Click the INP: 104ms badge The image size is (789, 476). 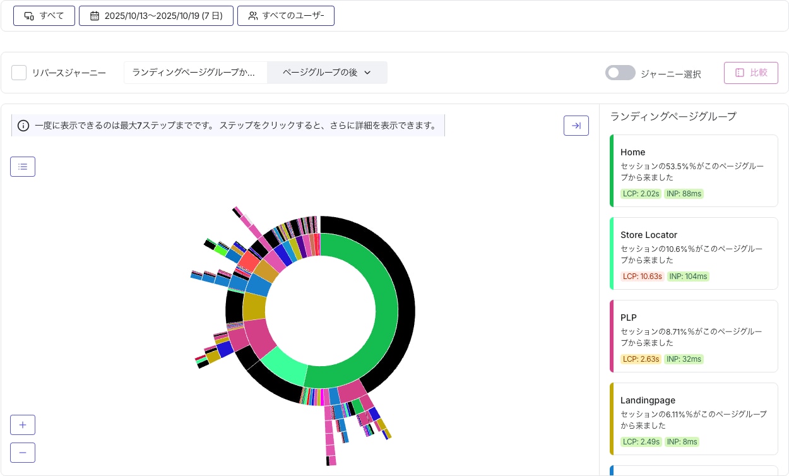(x=688, y=277)
